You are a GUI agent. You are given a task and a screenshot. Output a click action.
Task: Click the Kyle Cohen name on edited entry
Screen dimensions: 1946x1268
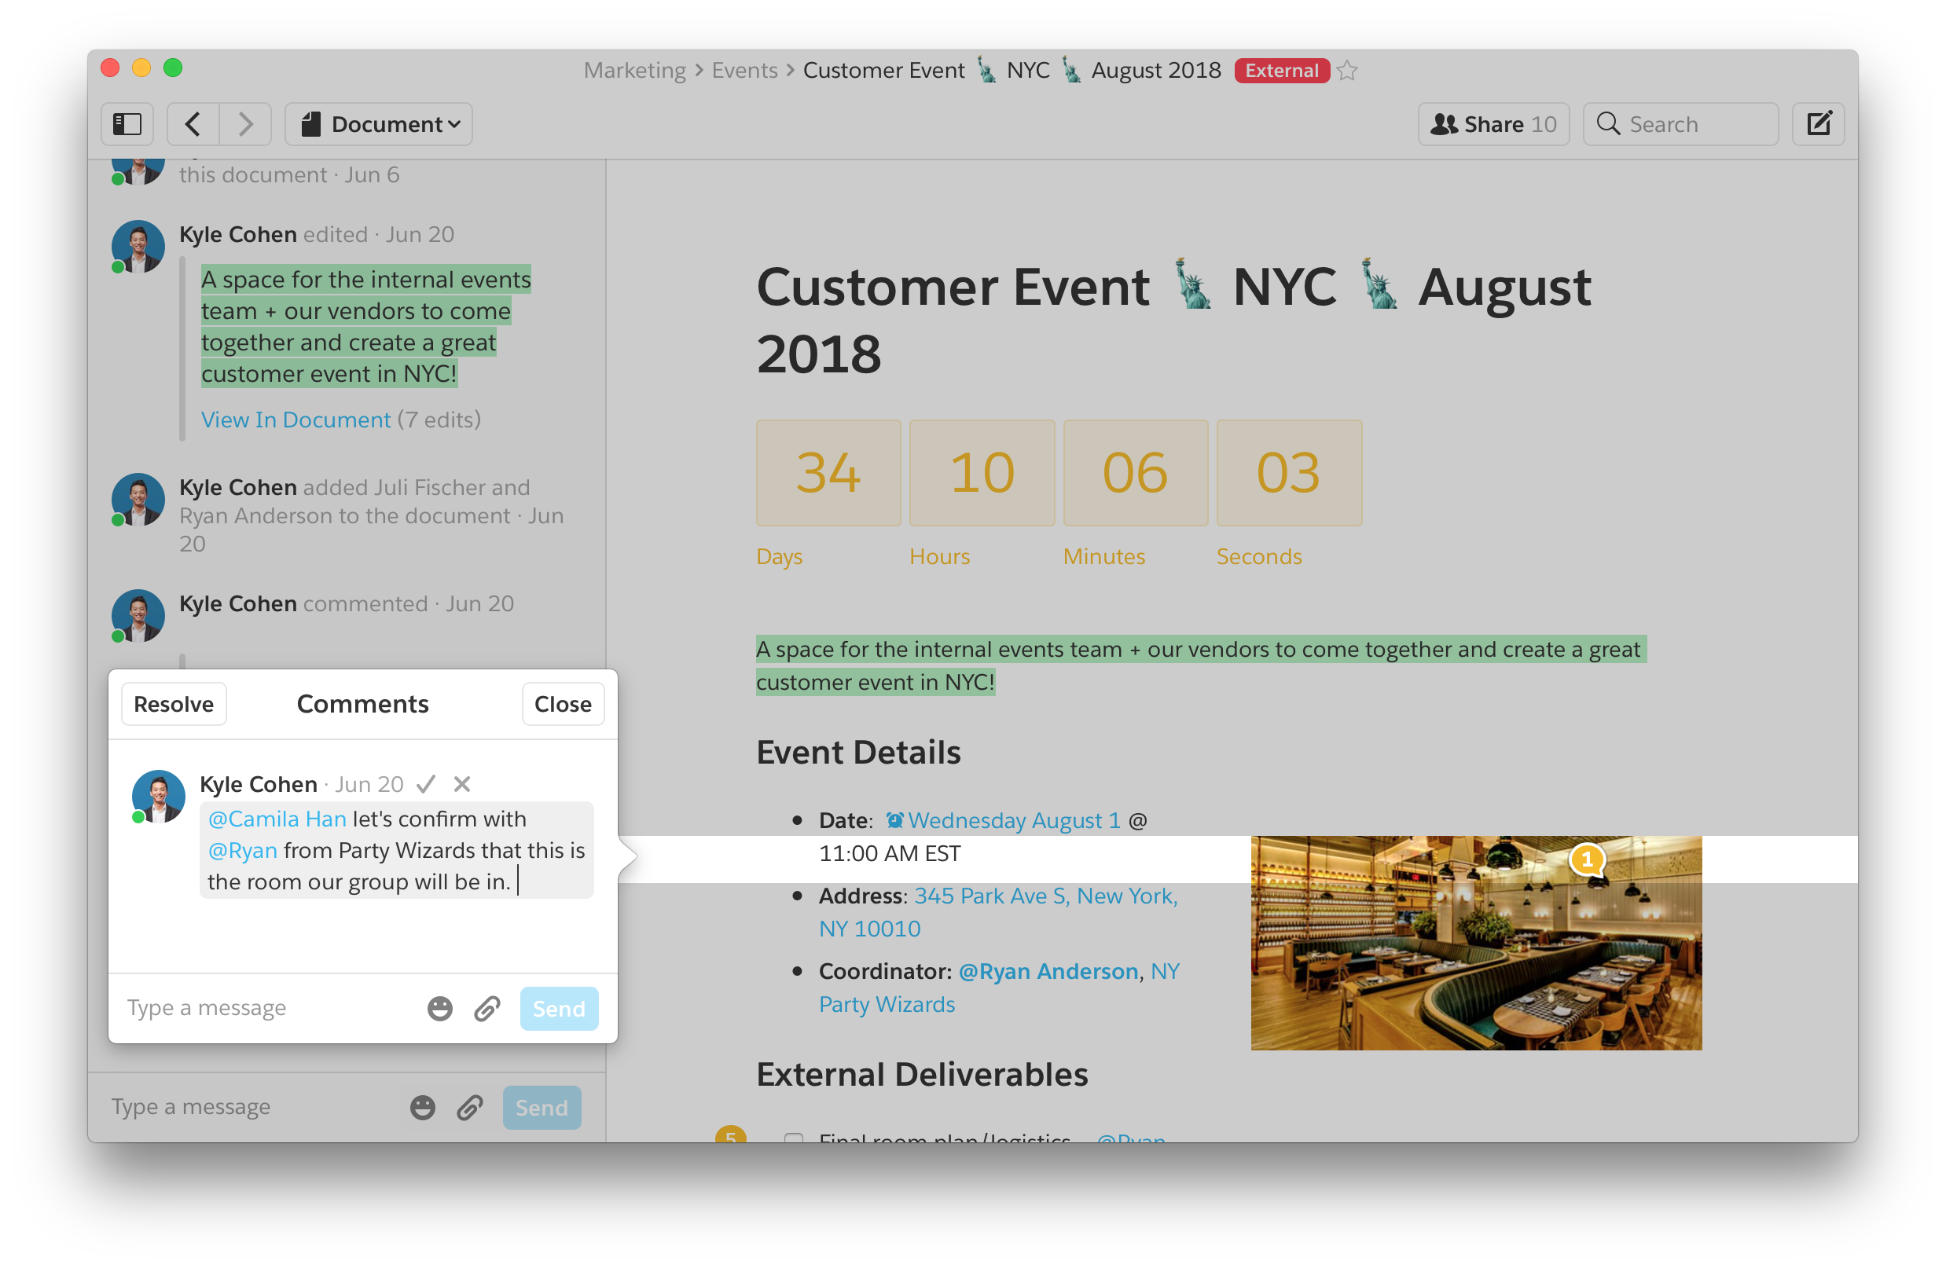pos(238,235)
